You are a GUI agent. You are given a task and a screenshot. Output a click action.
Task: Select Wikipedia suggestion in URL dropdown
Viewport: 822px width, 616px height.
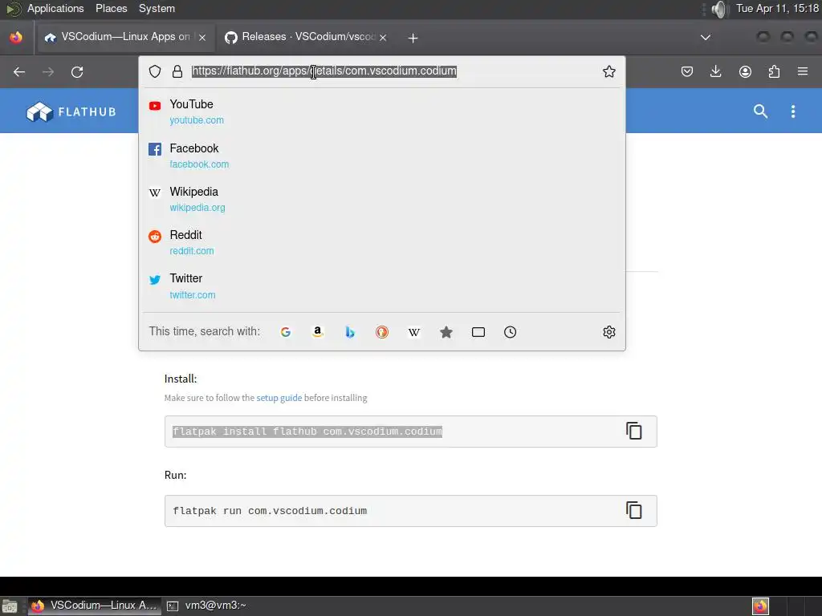click(x=381, y=199)
